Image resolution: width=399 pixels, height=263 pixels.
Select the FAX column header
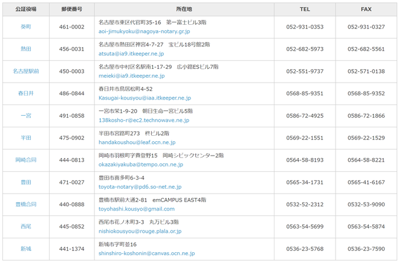click(366, 10)
